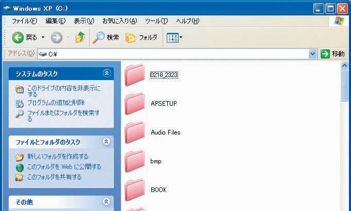Minimize the Windows XP (C:) window

pos(319,9)
